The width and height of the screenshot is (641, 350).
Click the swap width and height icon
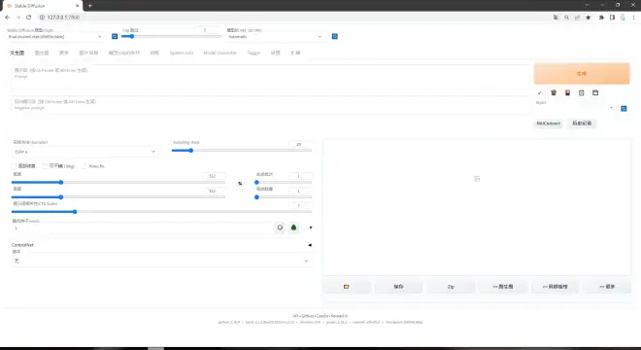pyautogui.click(x=240, y=184)
